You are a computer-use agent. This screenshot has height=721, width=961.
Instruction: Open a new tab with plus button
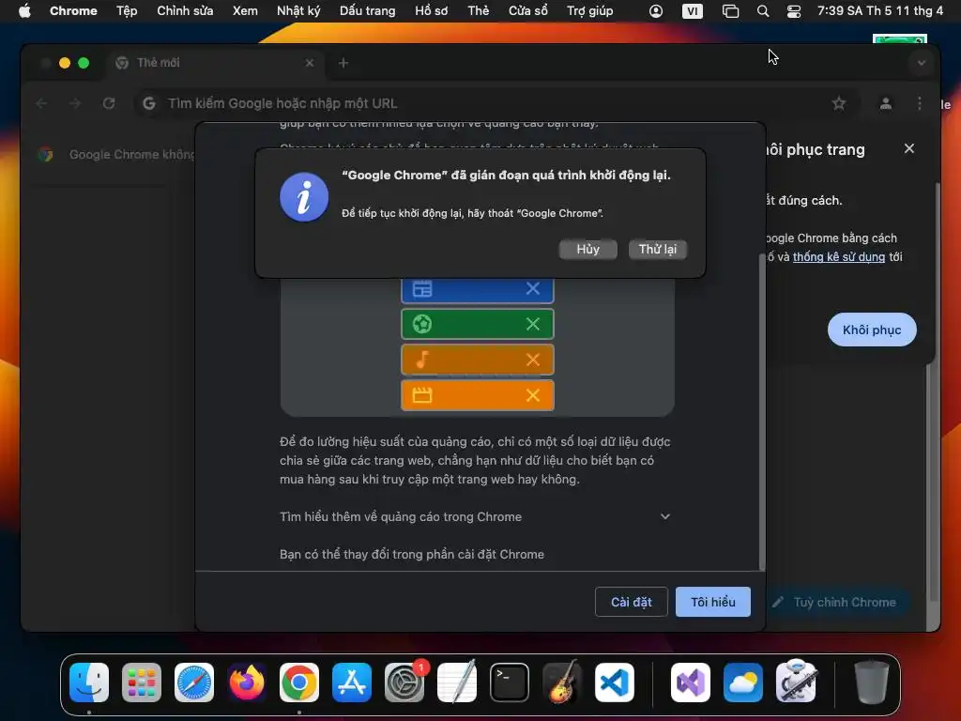point(343,63)
